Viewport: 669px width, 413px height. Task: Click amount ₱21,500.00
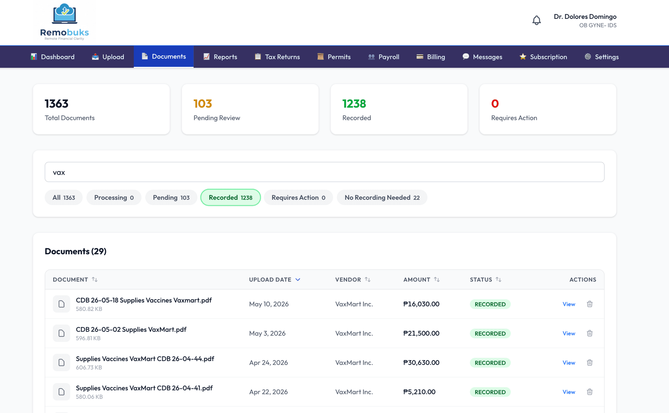coord(421,333)
